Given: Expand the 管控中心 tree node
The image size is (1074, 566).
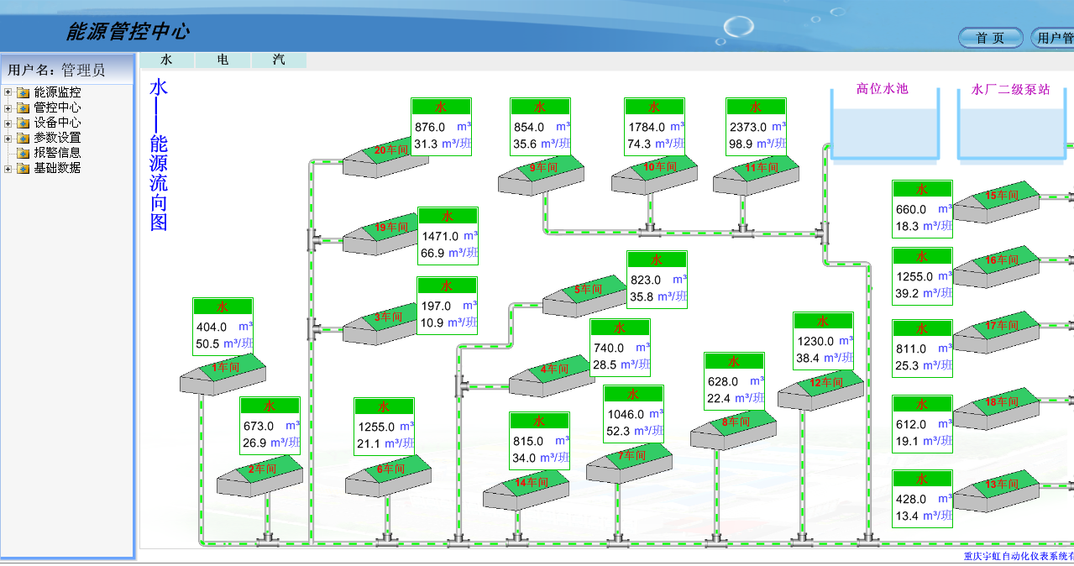Looking at the screenshot, I should coord(8,107).
